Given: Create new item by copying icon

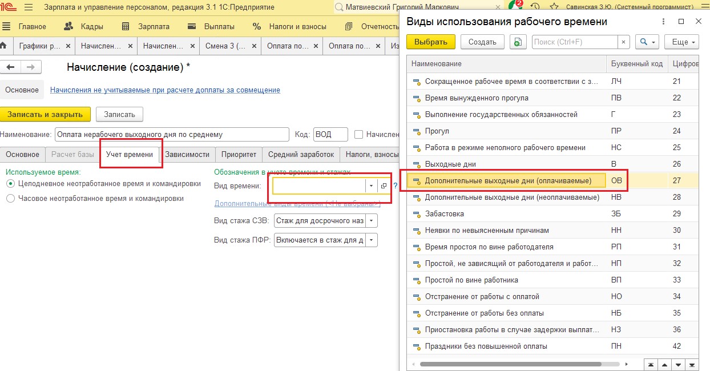Looking at the screenshot, I should pos(518,42).
